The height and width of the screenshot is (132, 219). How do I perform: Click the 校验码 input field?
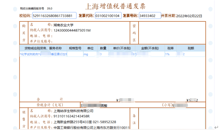(54, 16)
